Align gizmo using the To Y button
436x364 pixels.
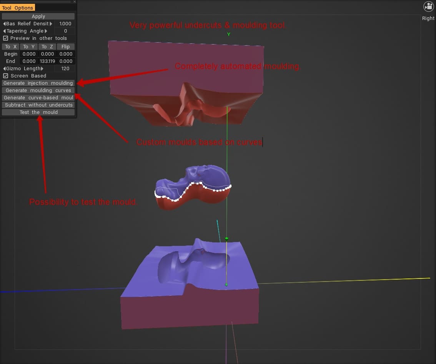(x=28, y=46)
